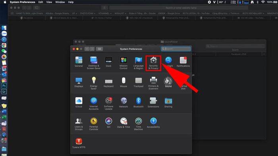The width and height of the screenshot is (278, 156).
Task: Open the General preferences icon
Action: click(x=79, y=62)
